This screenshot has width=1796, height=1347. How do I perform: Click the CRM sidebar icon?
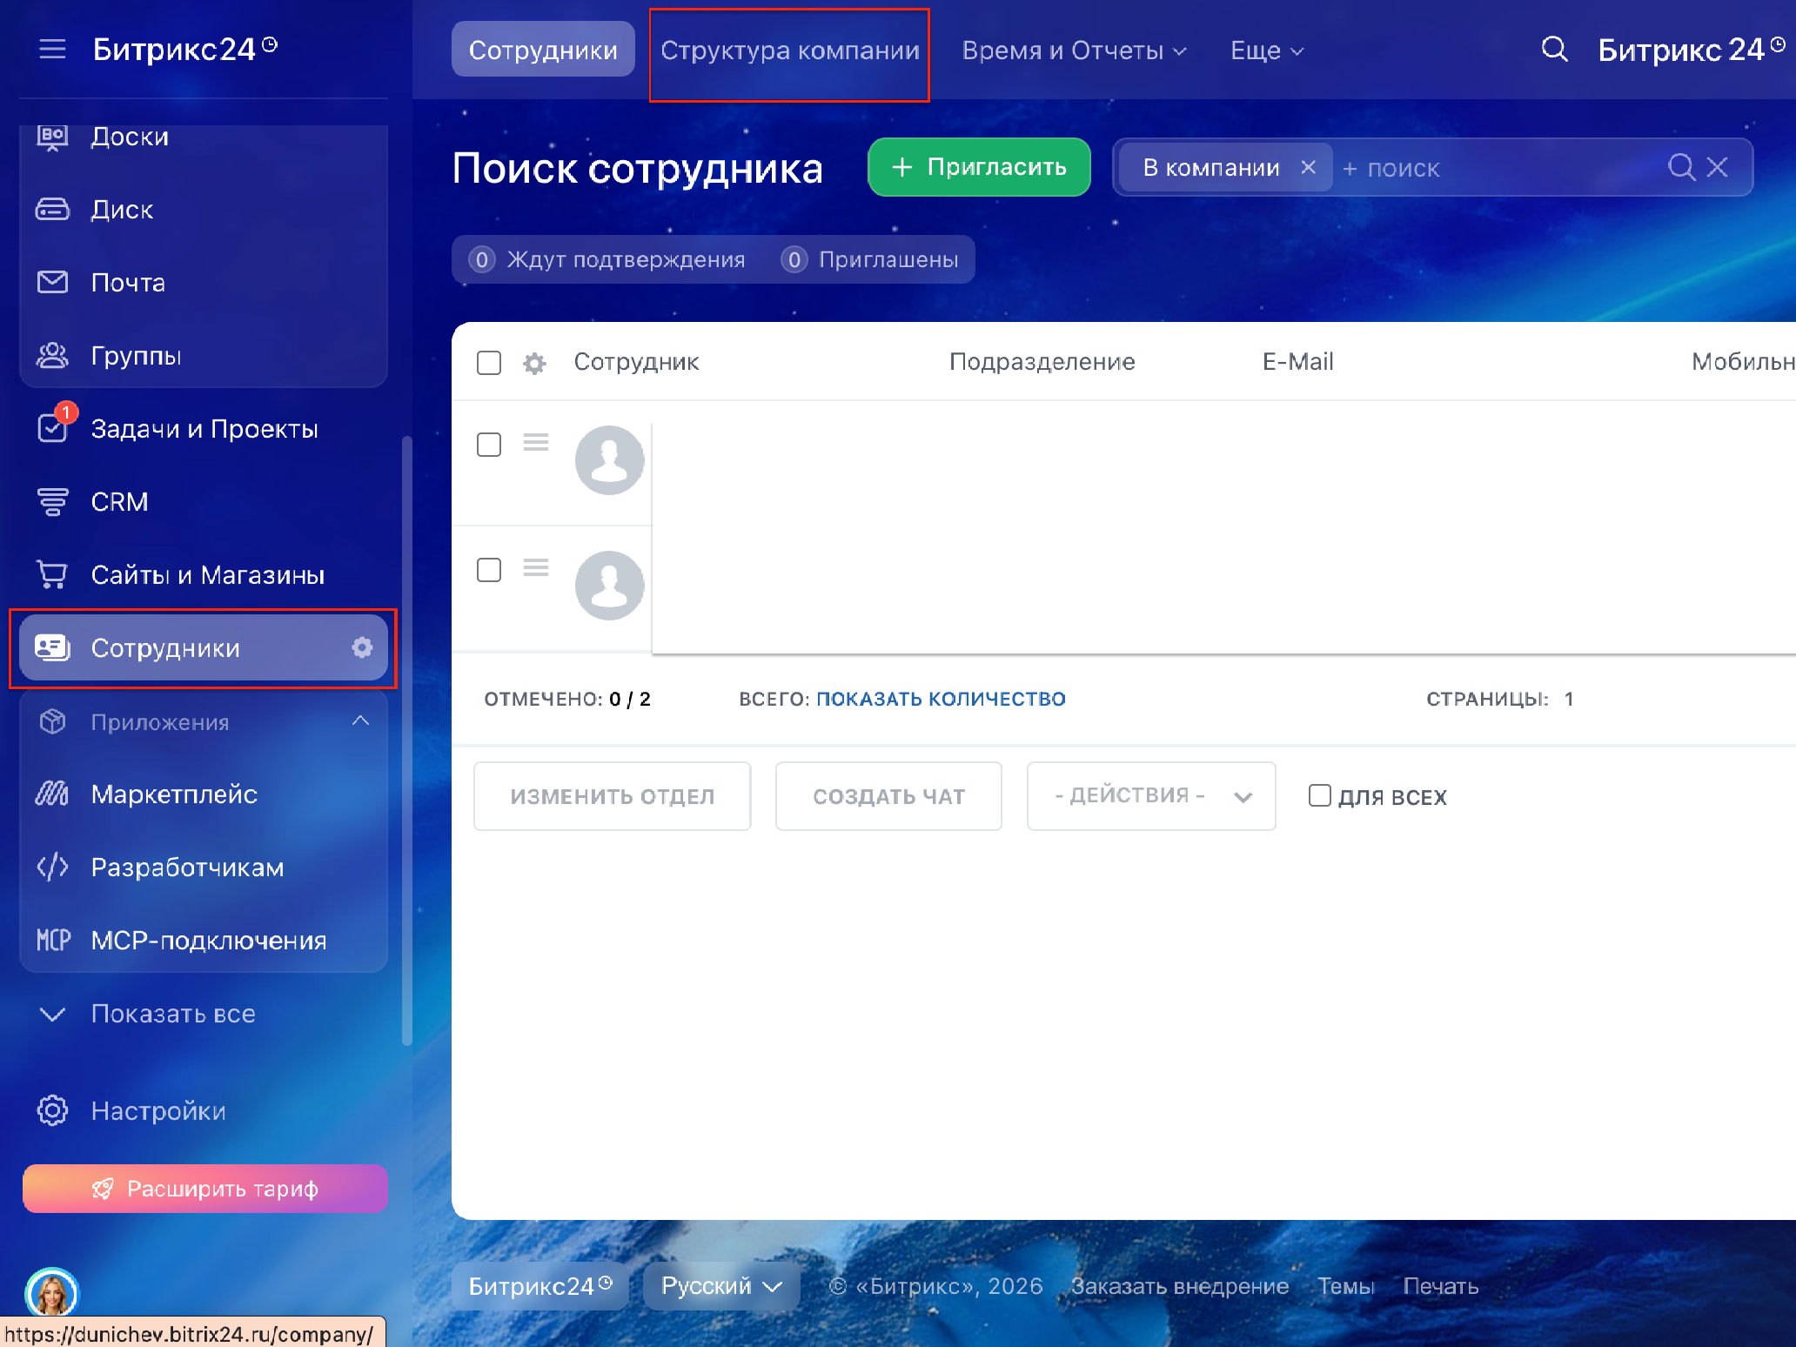click(52, 502)
